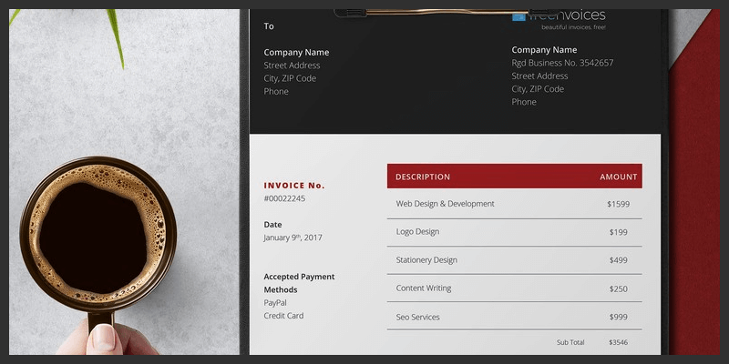Choose the Content Writing line item

point(422,288)
